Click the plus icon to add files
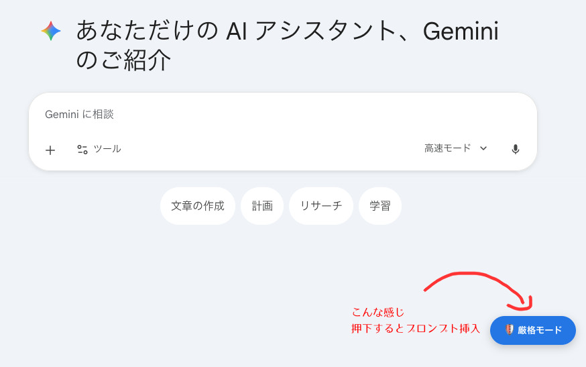Image resolution: width=586 pixels, height=367 pixels. click(50, 150)
